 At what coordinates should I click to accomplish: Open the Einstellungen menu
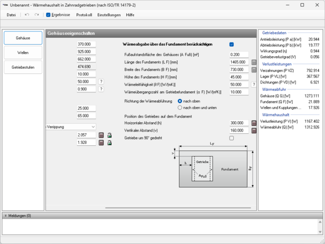(x=109, y=15)
